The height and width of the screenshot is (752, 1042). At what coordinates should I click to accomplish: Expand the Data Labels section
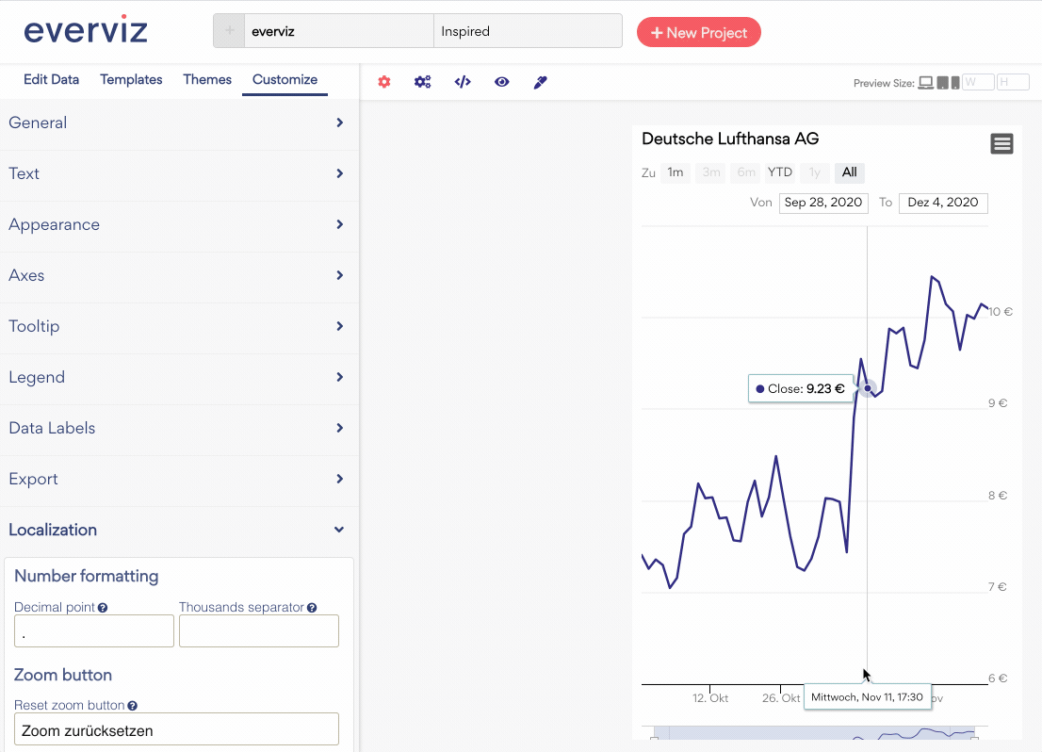pos(177,428)
